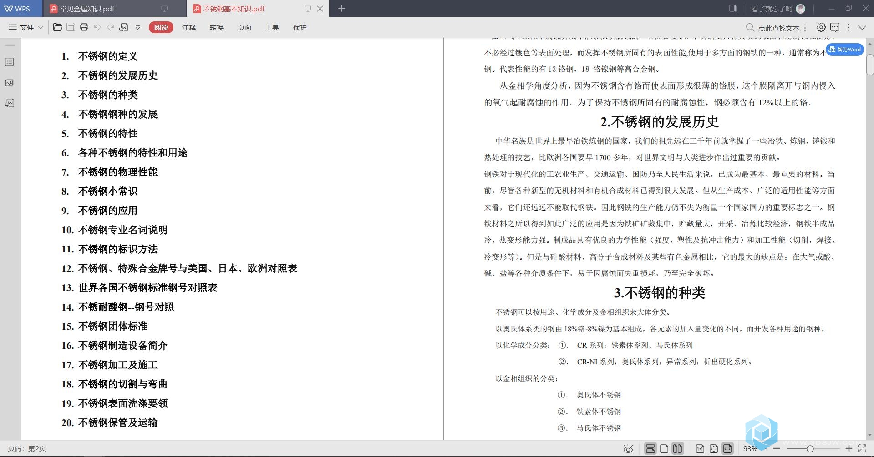
Task: Redo the last action
Action: pyautogui.click(x=111, y=27)
